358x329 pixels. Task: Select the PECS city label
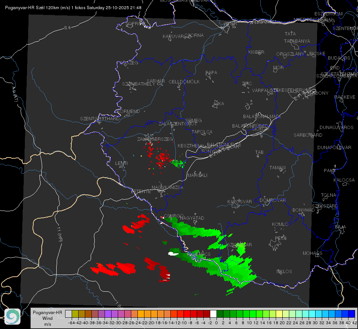[x=281, y=238]
